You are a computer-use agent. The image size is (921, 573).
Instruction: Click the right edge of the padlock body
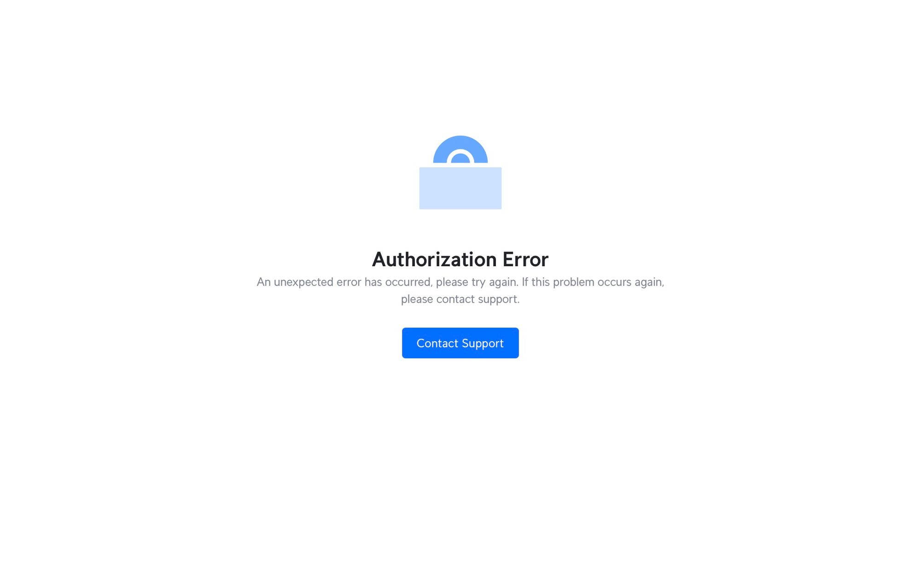pyautogui.click(x=500, y=188)
